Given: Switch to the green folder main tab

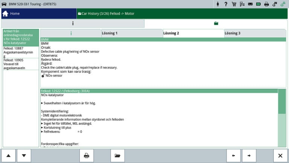Looking at the screenshot, I should coord(216,23).
